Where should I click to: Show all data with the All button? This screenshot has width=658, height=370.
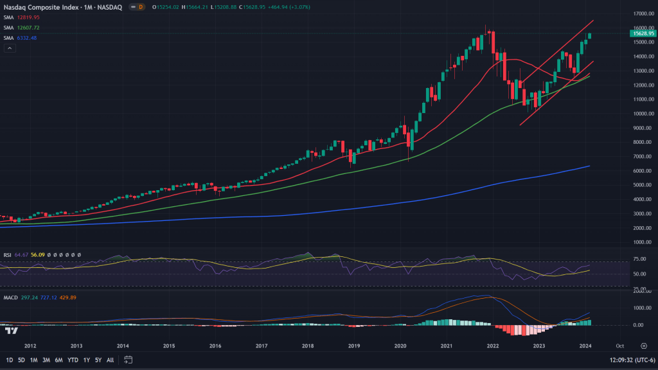110,360
